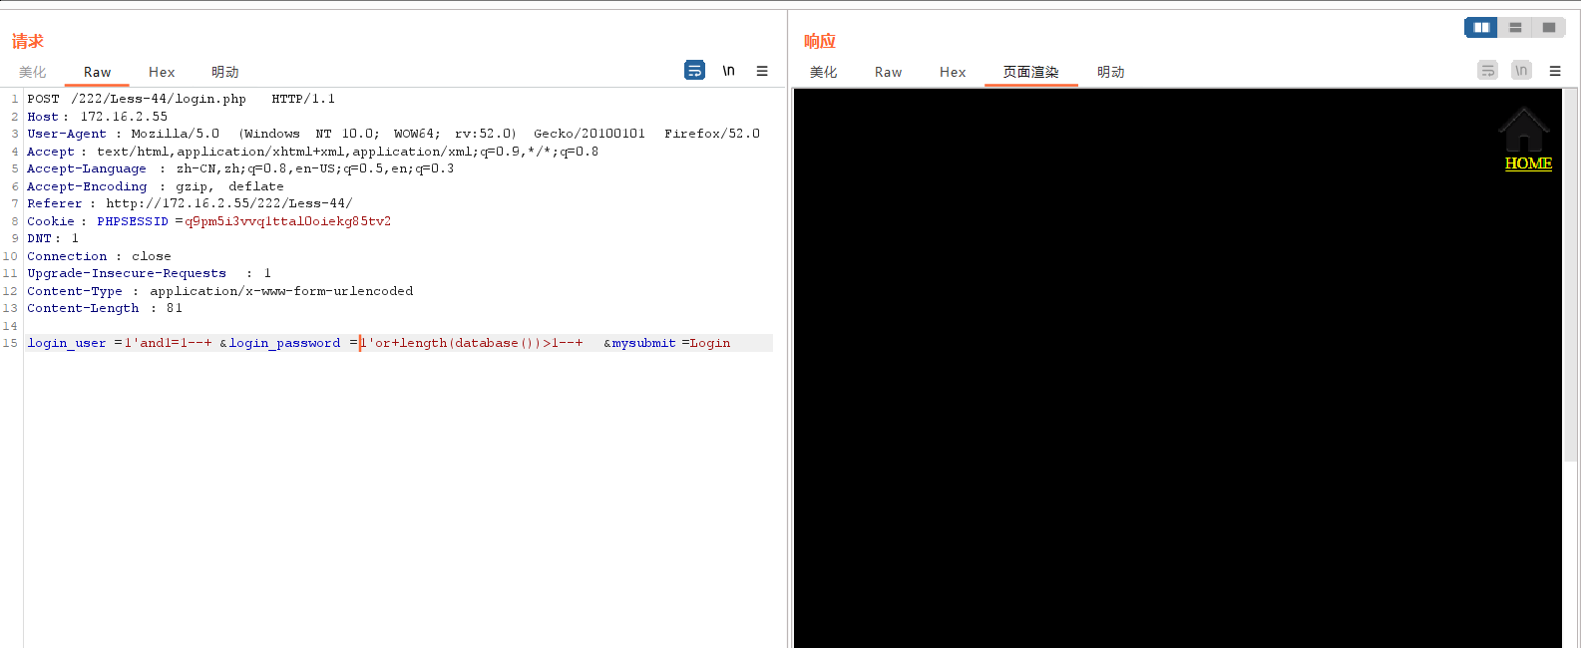Click the Accept header line

(313, 152)
